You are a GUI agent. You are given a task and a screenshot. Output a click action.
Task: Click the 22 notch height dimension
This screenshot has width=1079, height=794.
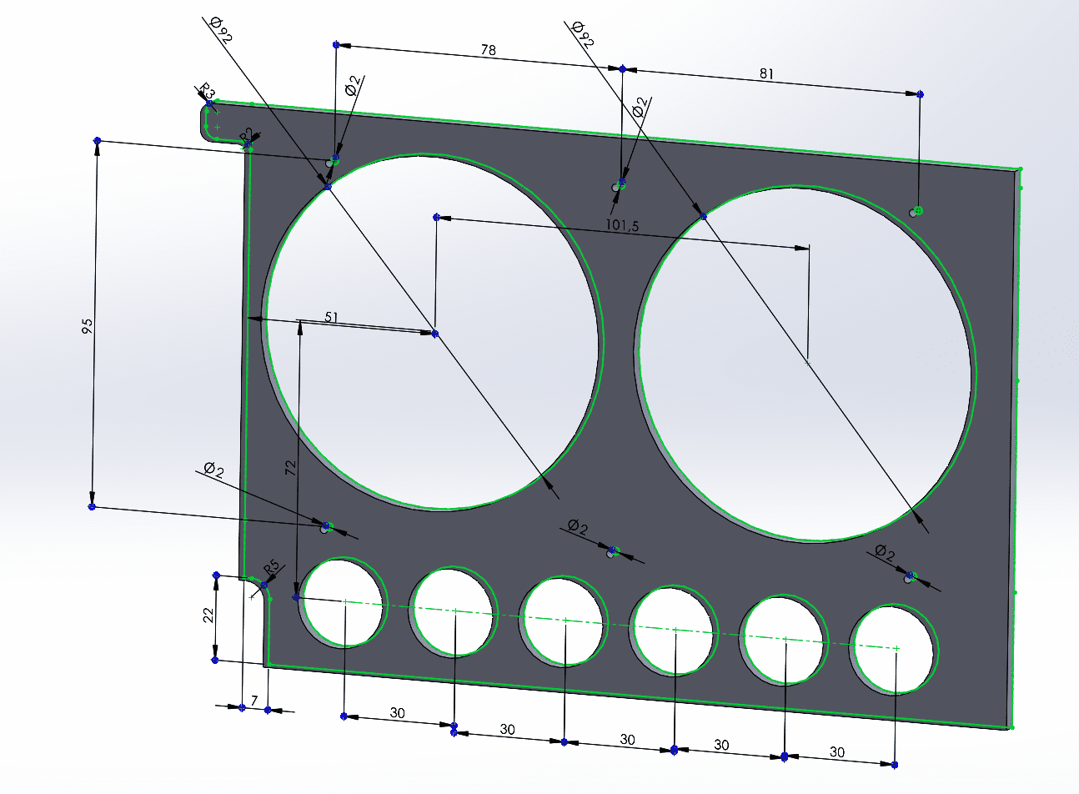pyautogui.click(x=208, y=615)
